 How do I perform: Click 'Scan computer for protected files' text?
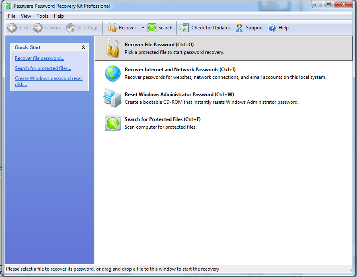(x=160, y=127)
